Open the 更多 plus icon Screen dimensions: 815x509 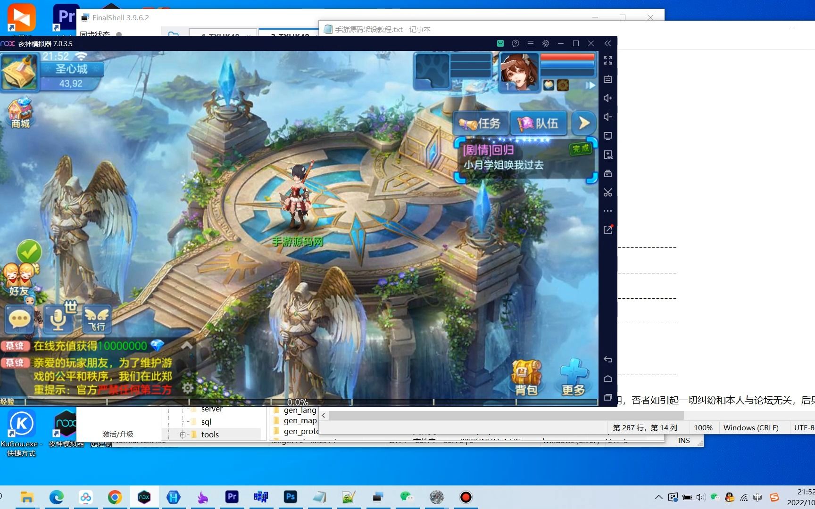pos(574,378)
